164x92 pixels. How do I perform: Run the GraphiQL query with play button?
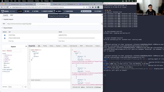tap(39, 46)
